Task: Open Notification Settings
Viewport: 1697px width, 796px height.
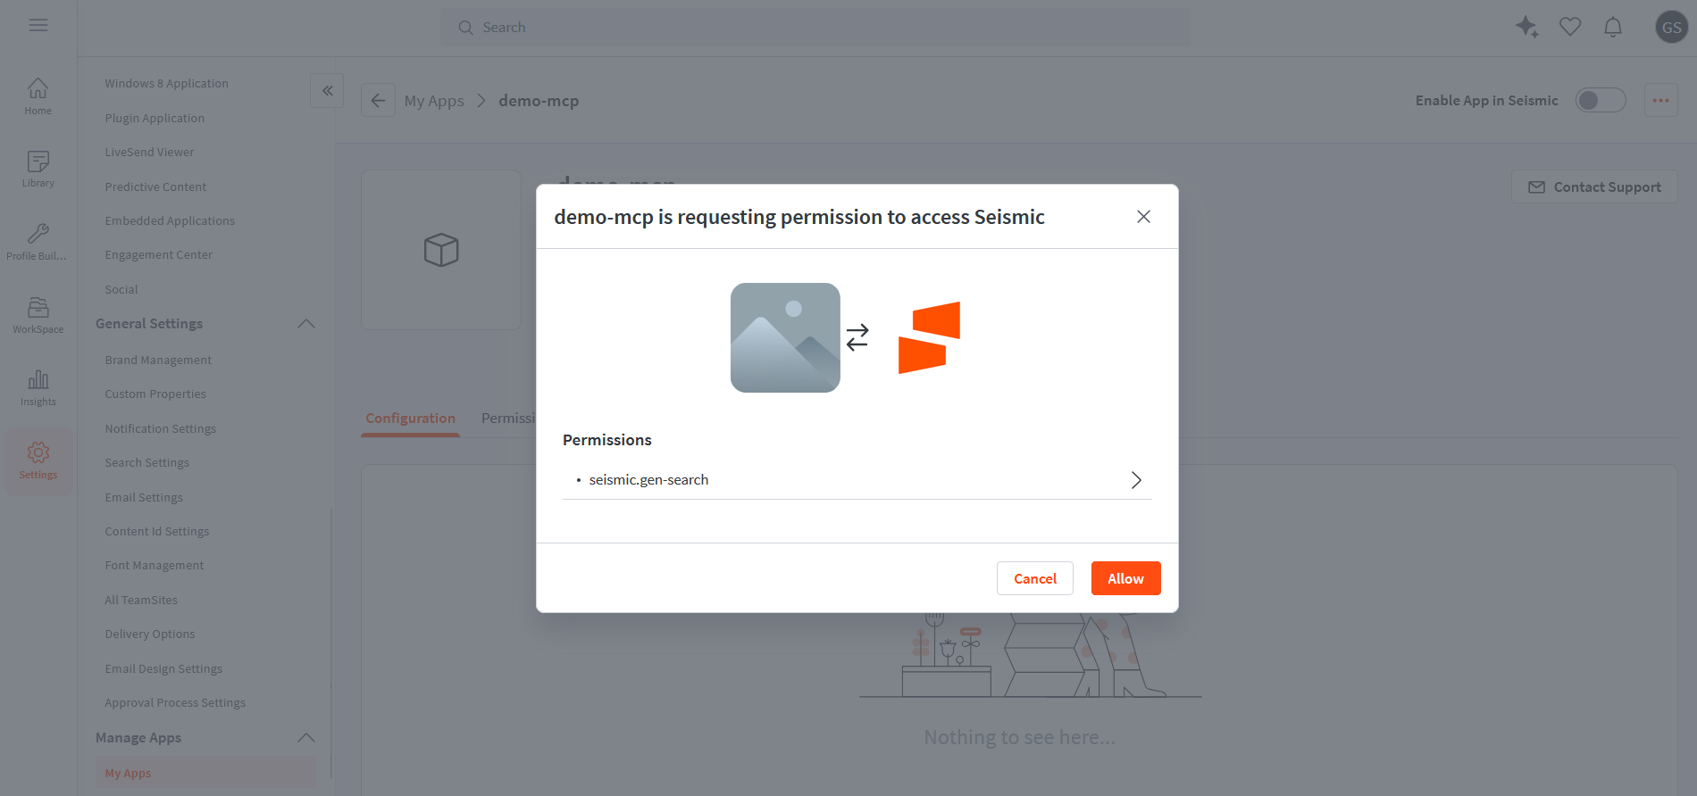Action: (x=161, y=428)
